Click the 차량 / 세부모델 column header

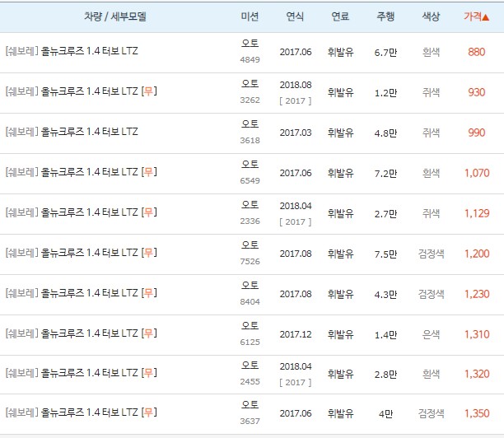pos(115,16)
